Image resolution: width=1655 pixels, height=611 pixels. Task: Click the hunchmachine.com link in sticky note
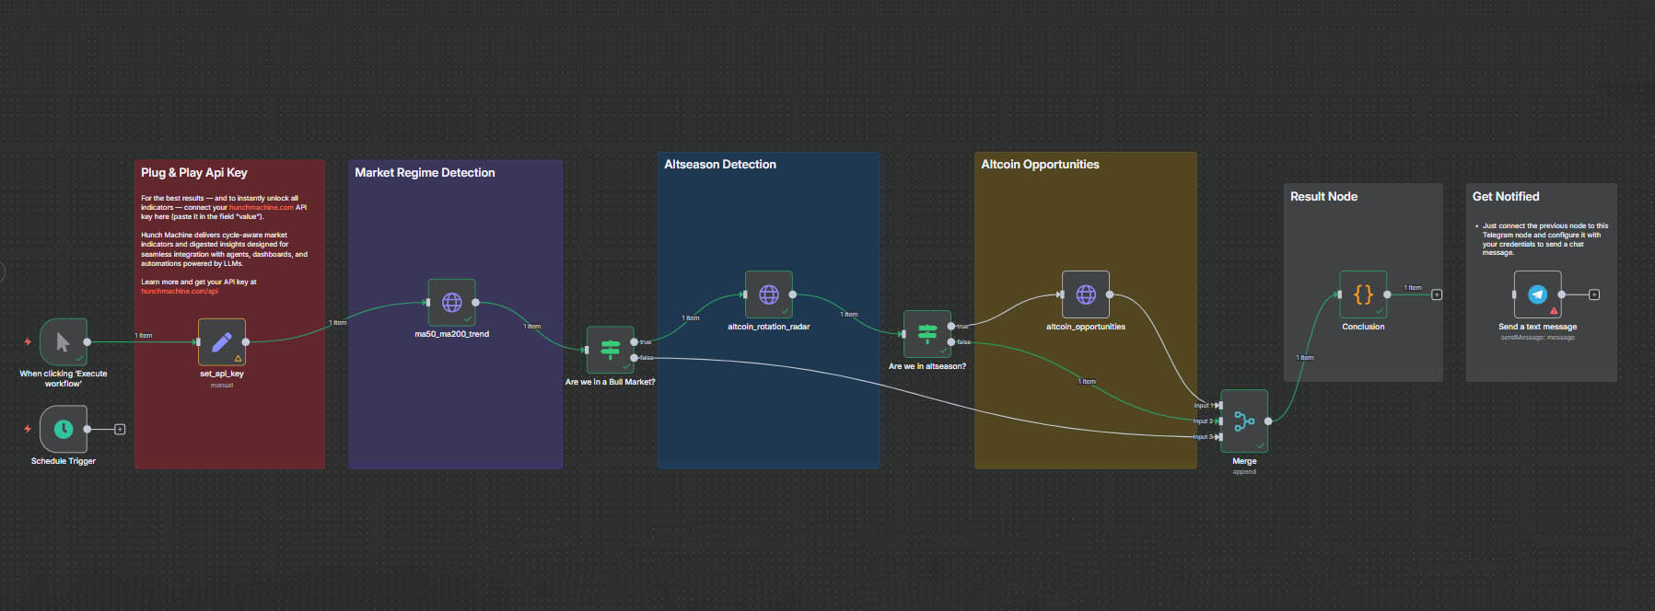(261, 208)
